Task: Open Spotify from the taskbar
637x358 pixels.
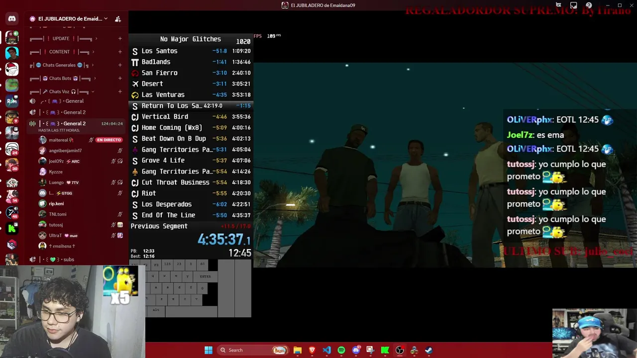Action: coord(341,350)
